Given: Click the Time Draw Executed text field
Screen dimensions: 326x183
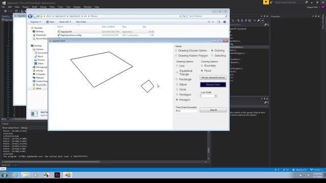Looking at the screenshot, I should (x=185, y=111).
